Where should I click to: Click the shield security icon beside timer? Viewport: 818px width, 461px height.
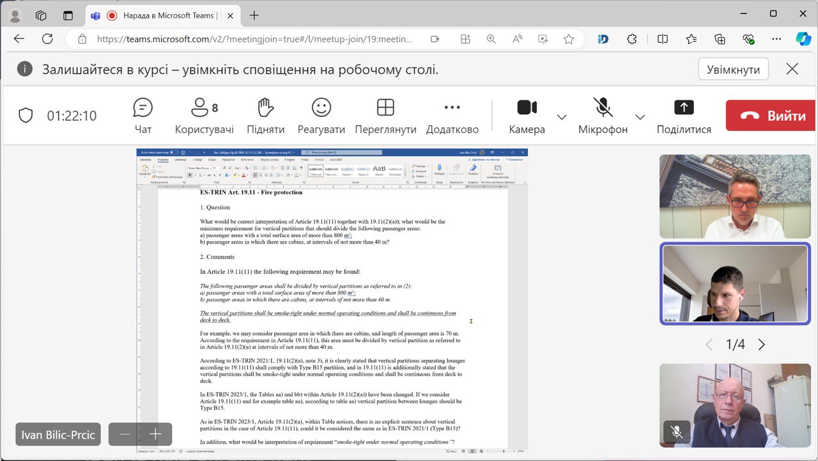tap(26, 116)
